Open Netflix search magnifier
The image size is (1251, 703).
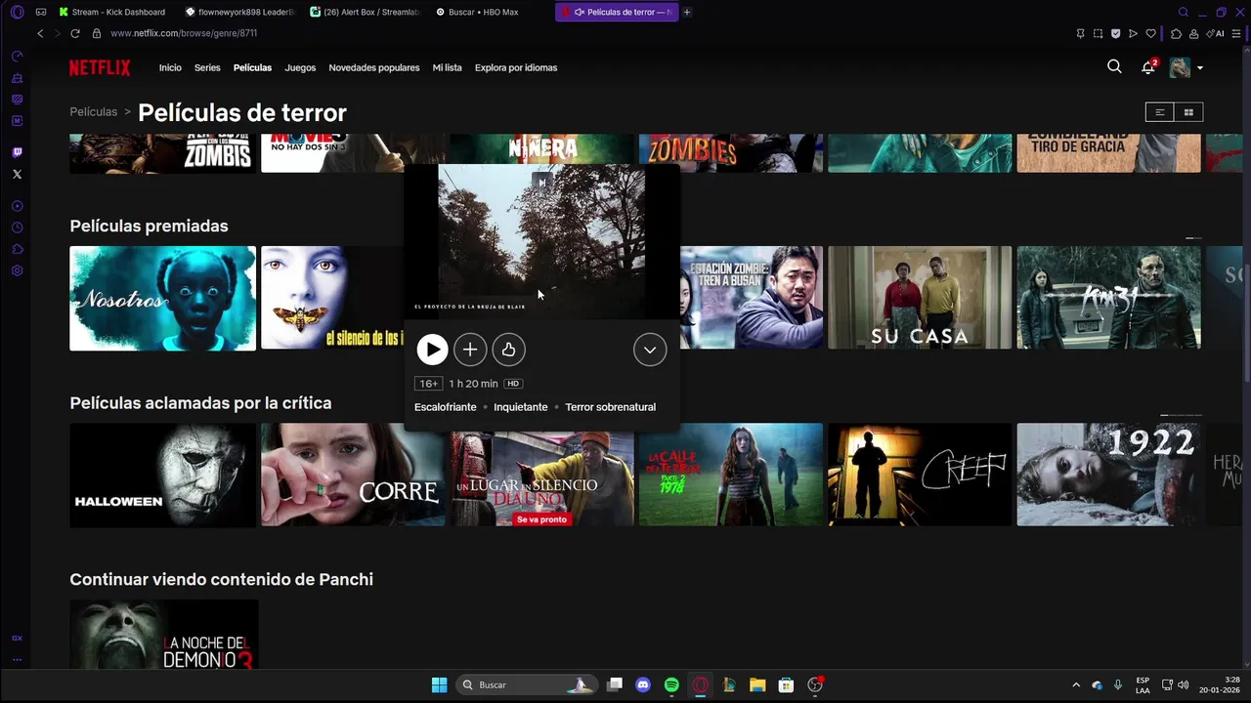(1114, 67)
